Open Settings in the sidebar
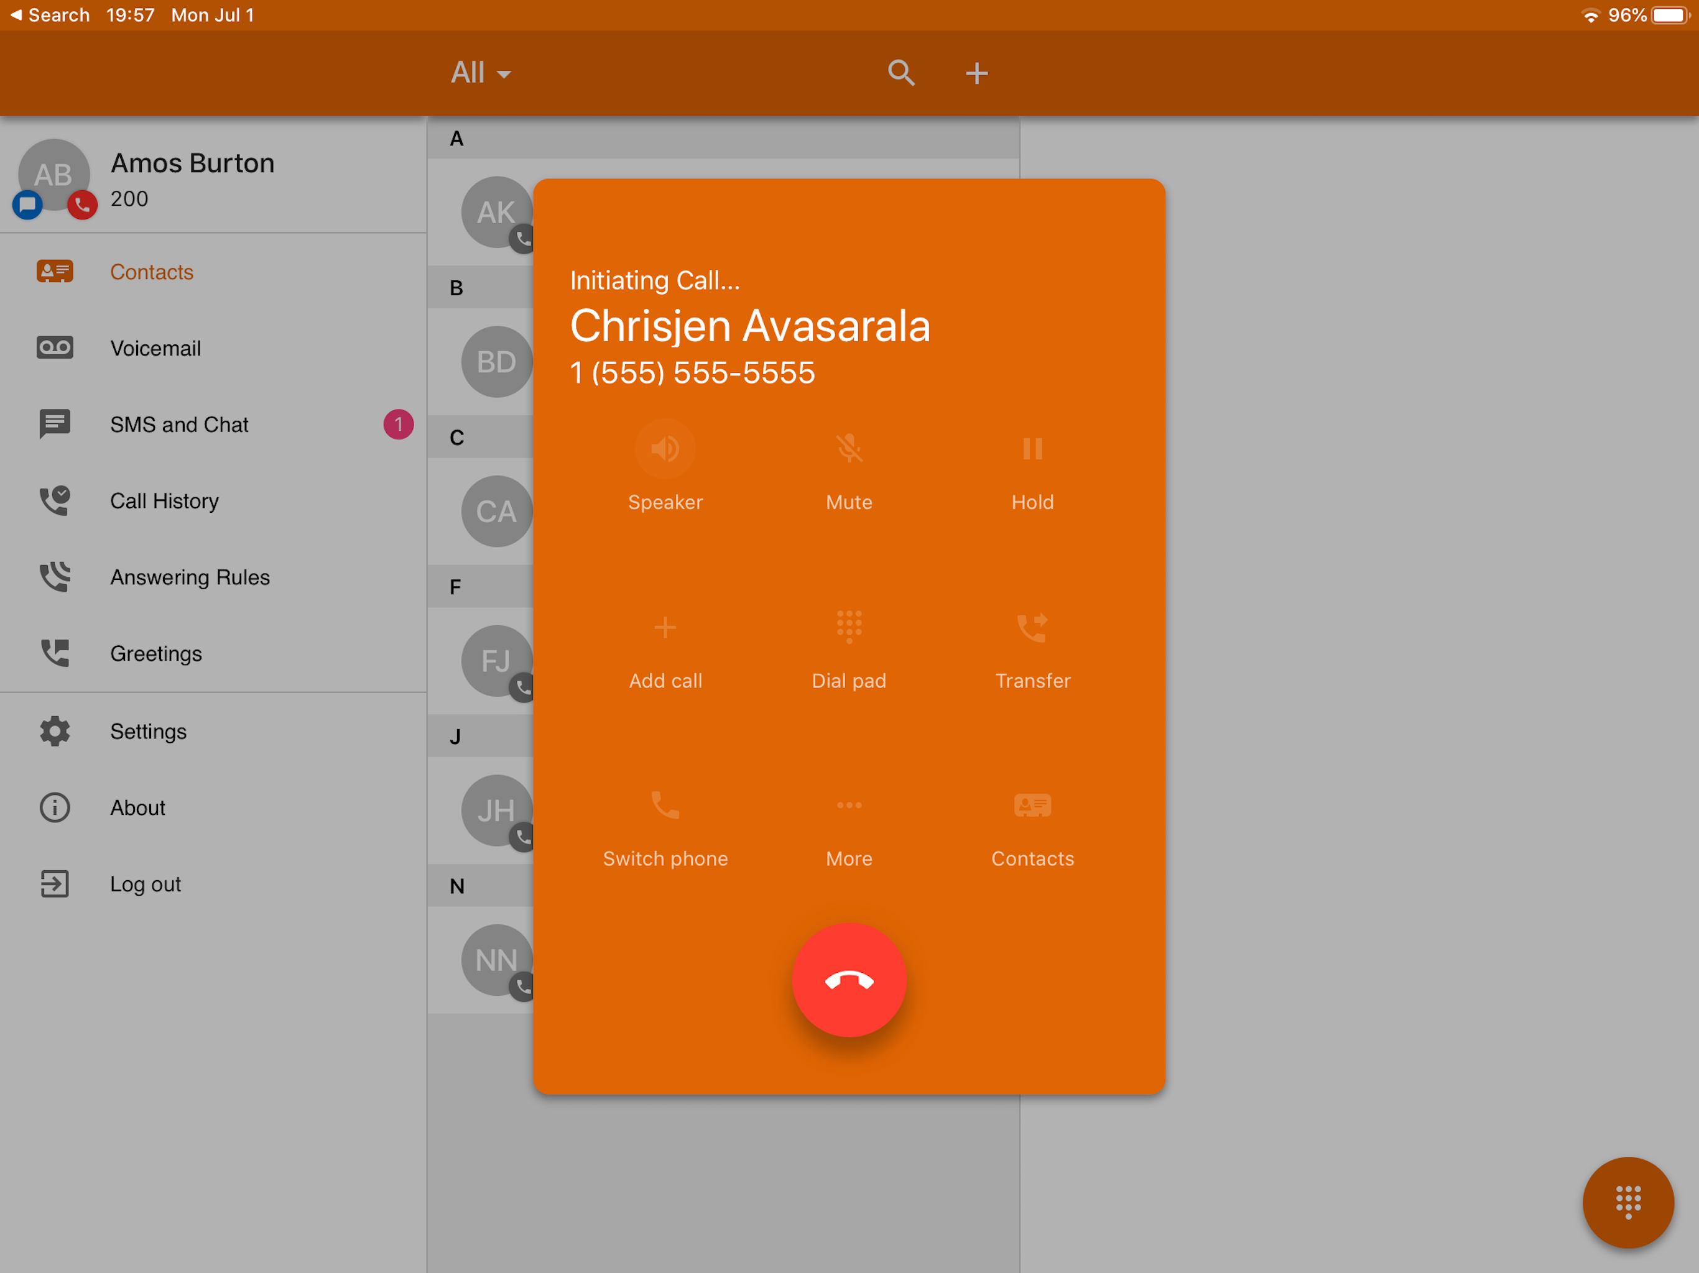 [x=213, y=732]
